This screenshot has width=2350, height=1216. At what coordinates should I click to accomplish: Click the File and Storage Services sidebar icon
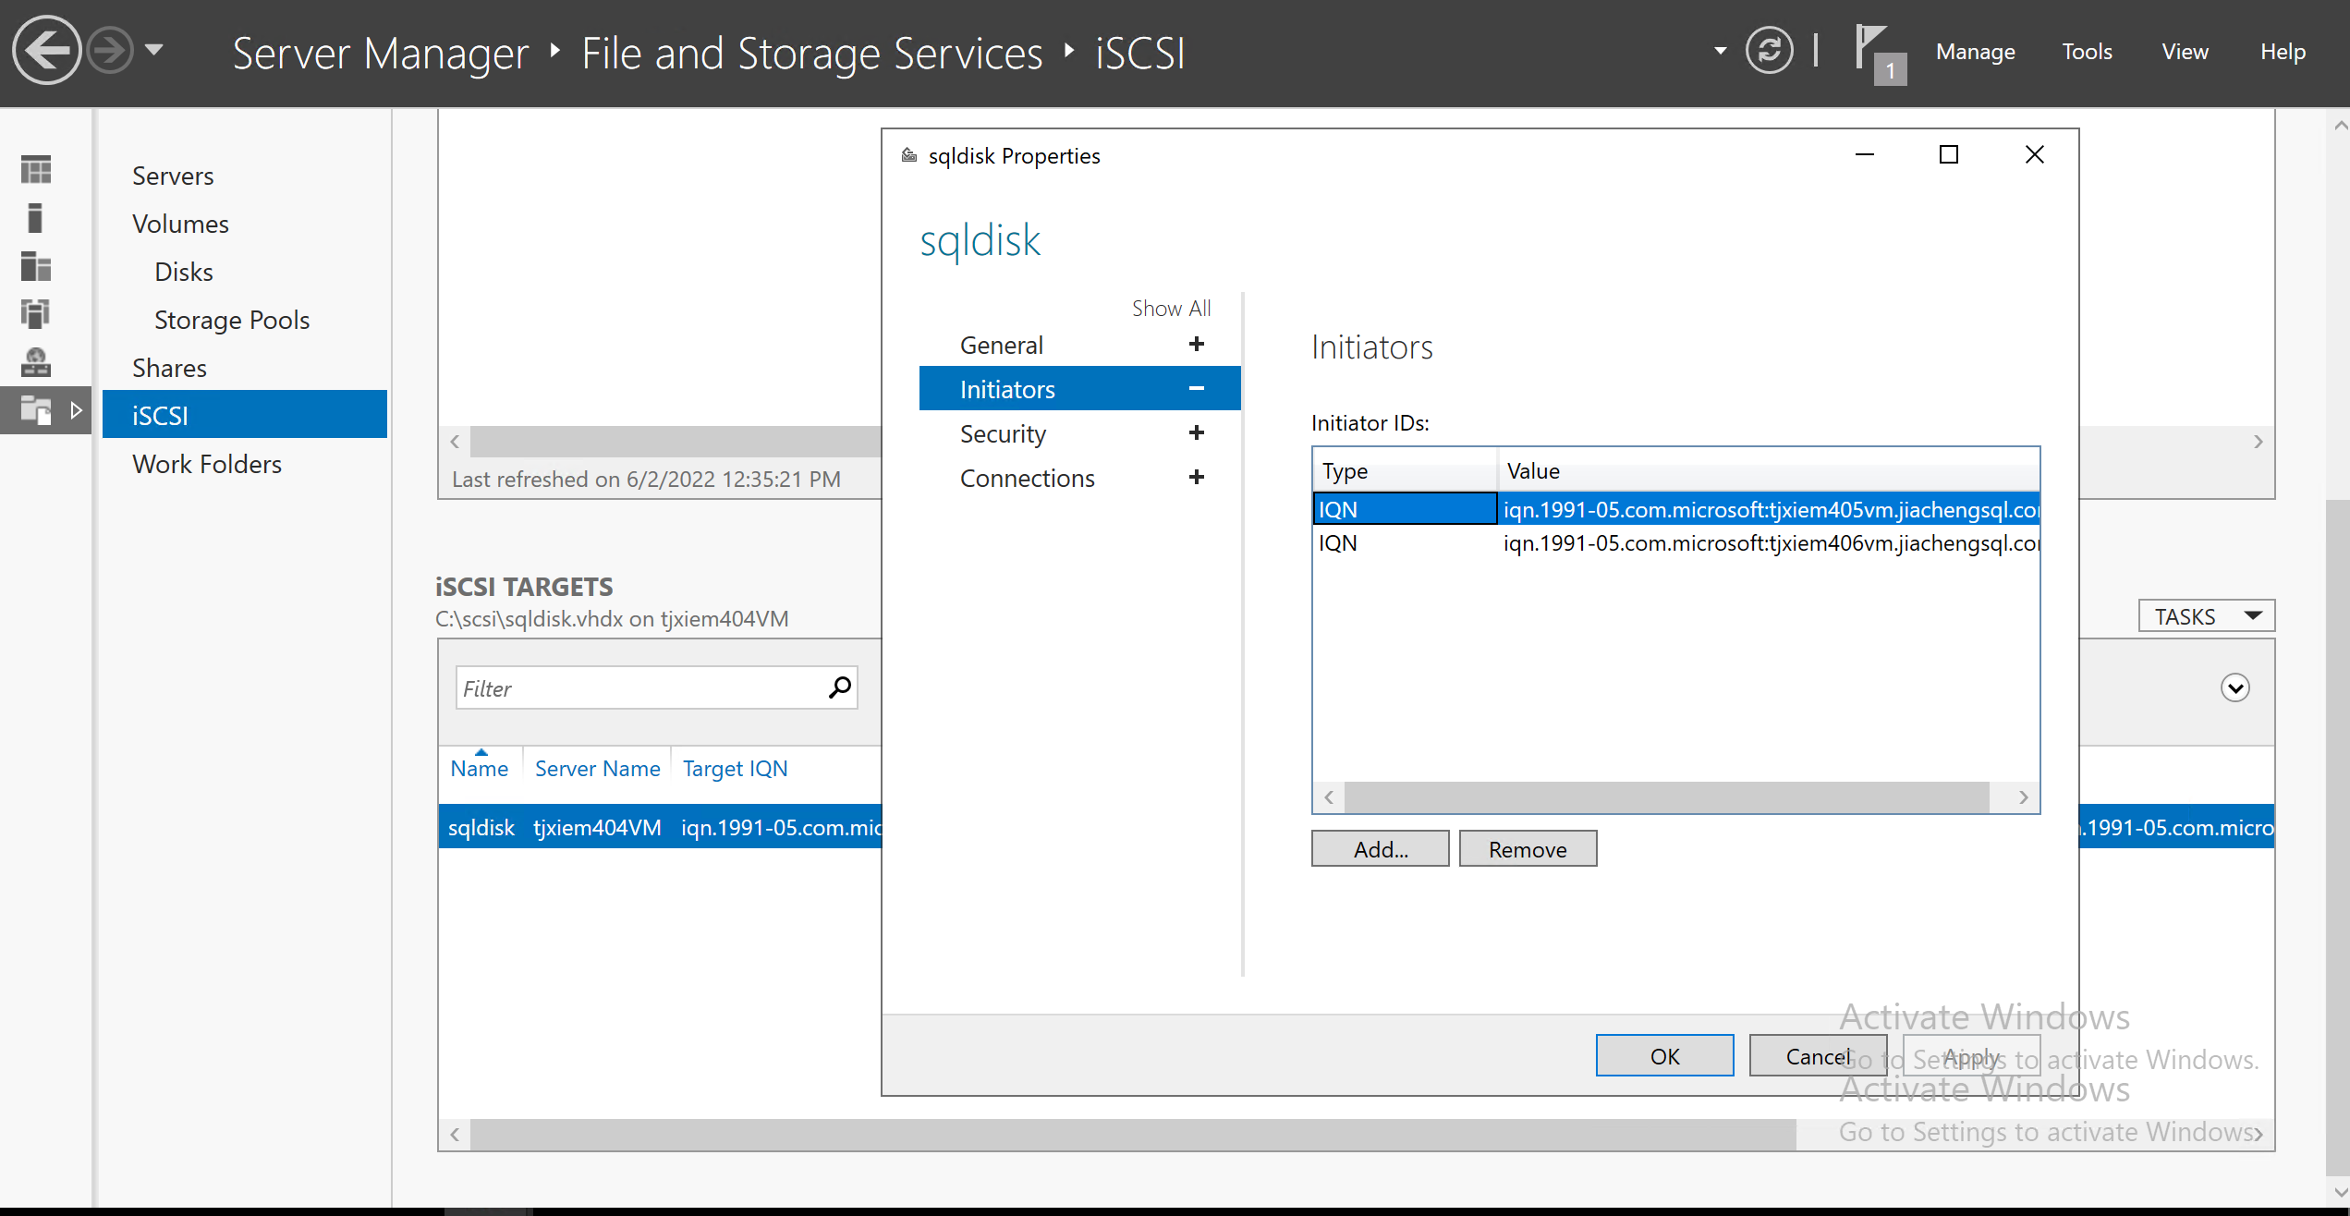coord(36,409)
